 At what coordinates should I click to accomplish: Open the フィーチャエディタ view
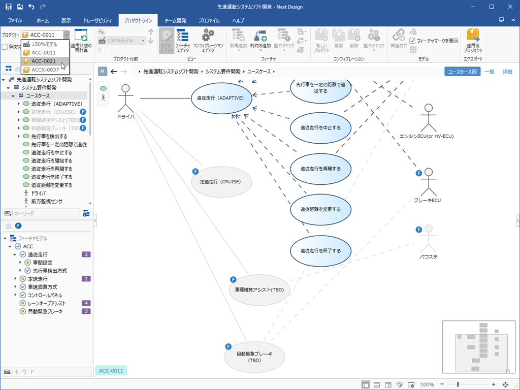click(x=182, y=41)
